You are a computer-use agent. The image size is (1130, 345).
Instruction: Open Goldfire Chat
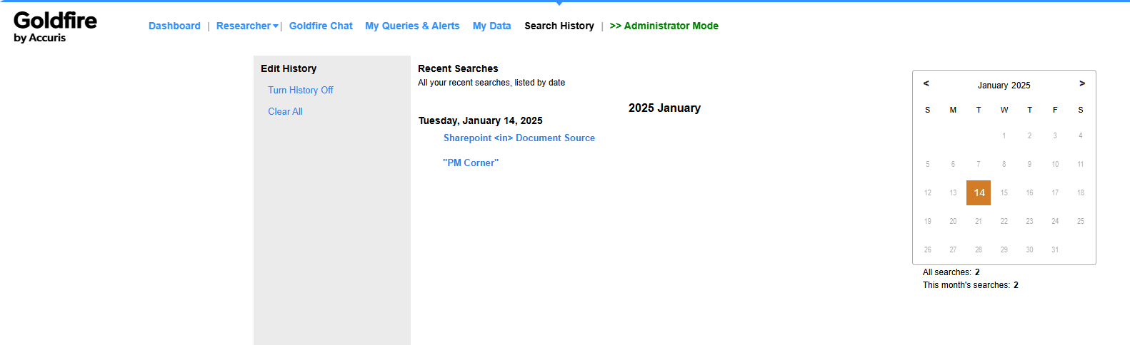pos(321,26)
